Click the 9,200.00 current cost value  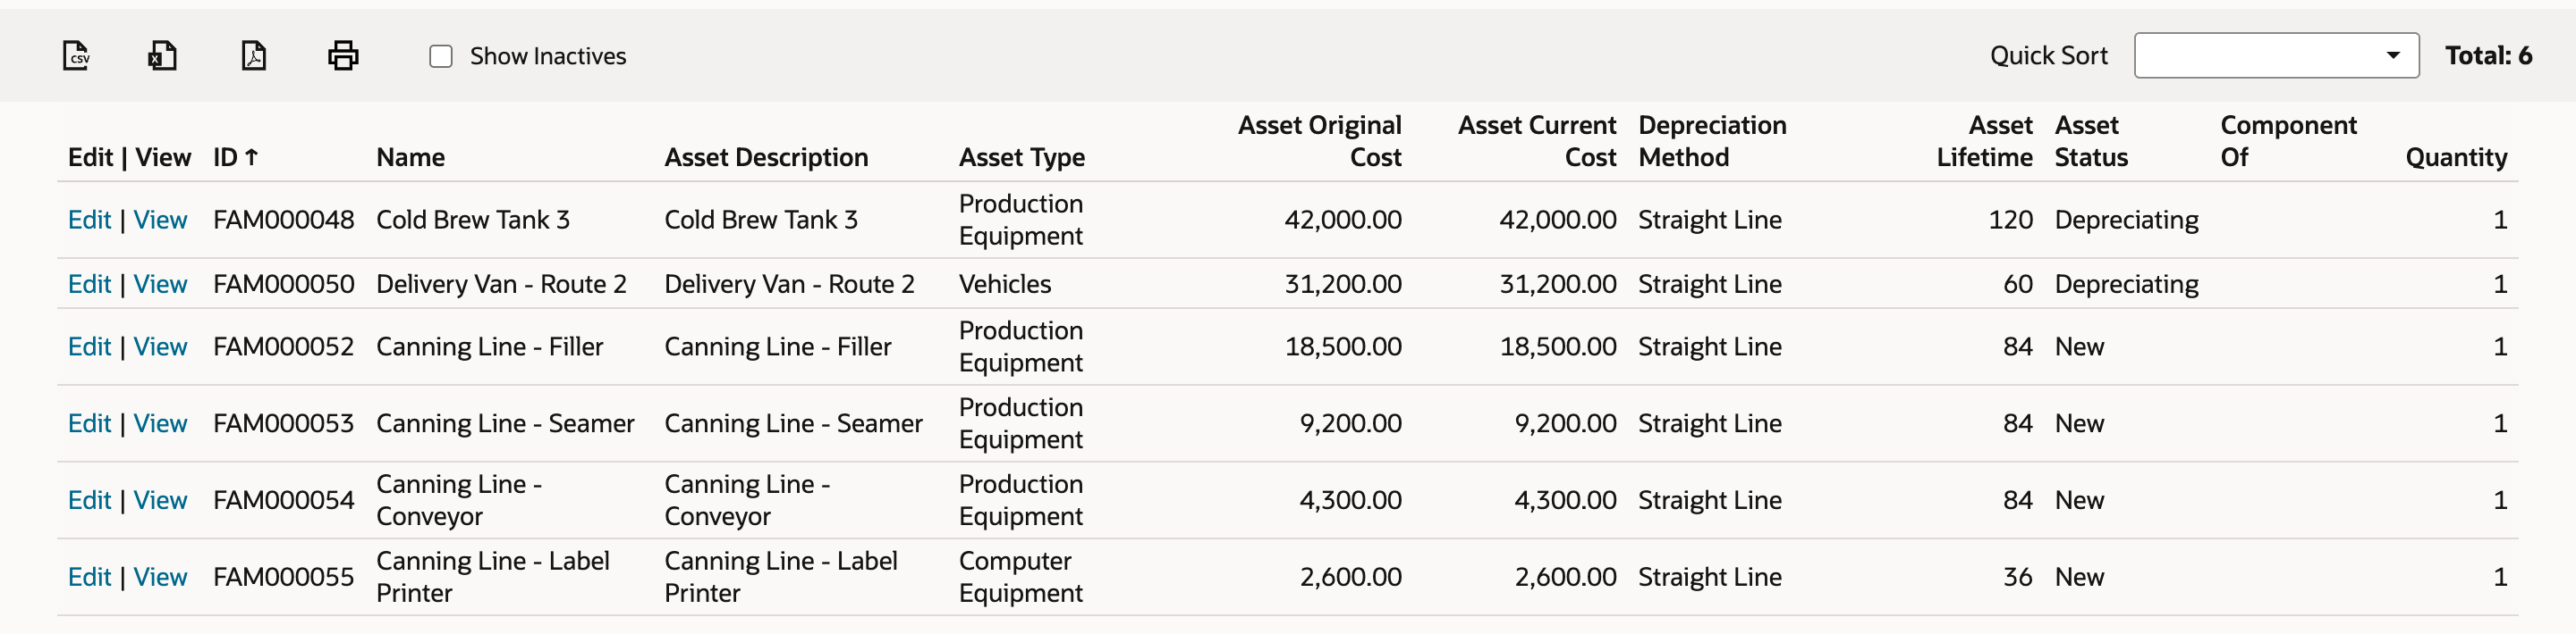(1565, 423)
